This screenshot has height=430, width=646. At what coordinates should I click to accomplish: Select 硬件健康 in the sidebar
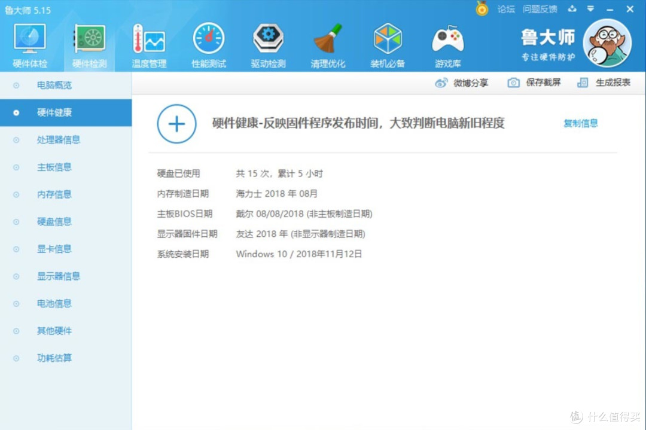(66, 112)
